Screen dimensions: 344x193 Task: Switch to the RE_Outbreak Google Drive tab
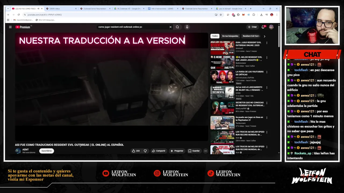pos(129,9)
